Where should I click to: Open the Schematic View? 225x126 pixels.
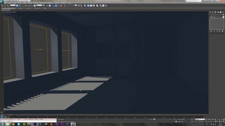tap(94, 6)
